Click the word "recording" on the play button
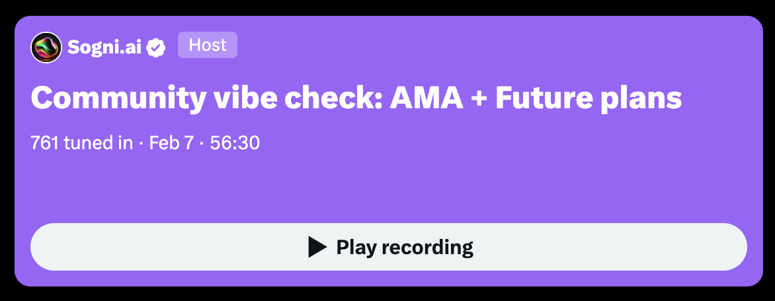Screen dimensions: 775x301 pos(432,247)
